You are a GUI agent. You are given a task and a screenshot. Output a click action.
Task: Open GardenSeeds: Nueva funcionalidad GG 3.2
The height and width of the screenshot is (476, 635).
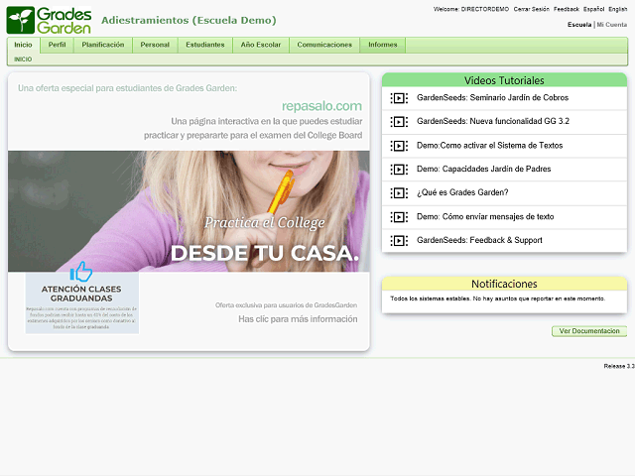coord(493,121)
